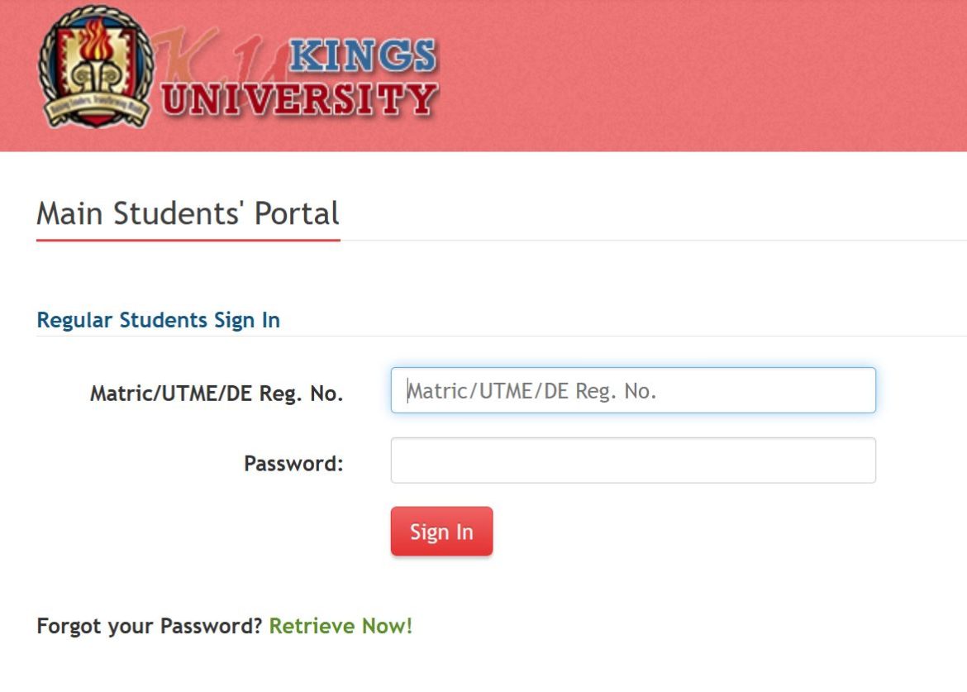Click the Matric/UTME/DE Reg. No. label
Image resolution: width=967 pixels, height=692 pixels.
tap(216, 394)
